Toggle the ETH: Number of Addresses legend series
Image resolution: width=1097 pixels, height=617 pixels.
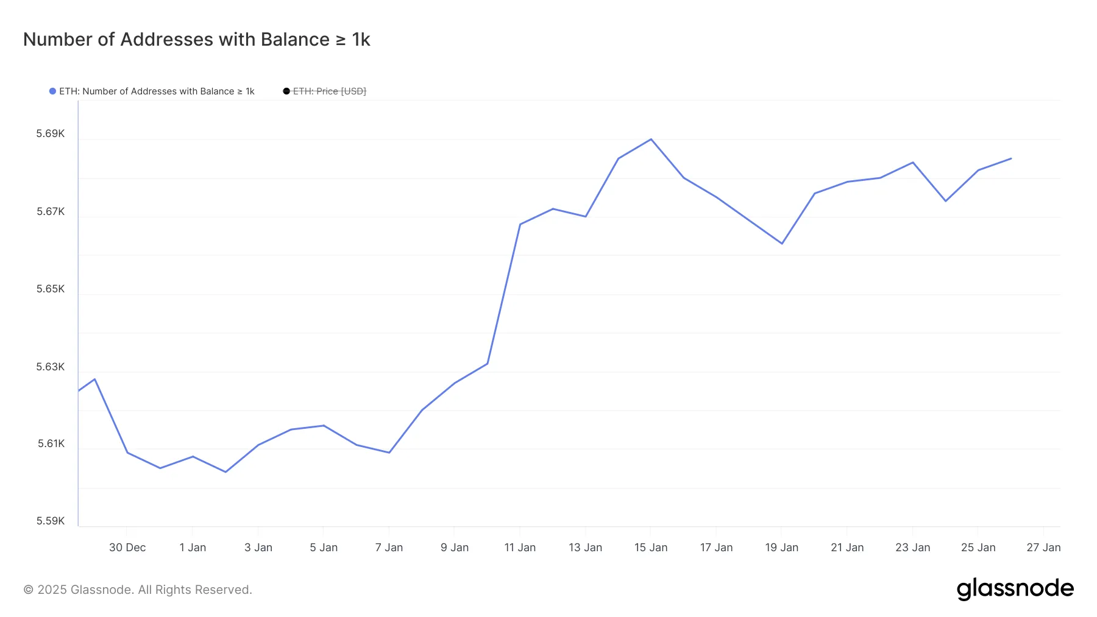(x=157, y=91)
